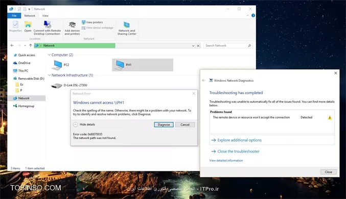Image resolution: width=346 pixels, height=199 pixels.
Task: Click the Diagnose button
Action: click(x=164, y=125)
